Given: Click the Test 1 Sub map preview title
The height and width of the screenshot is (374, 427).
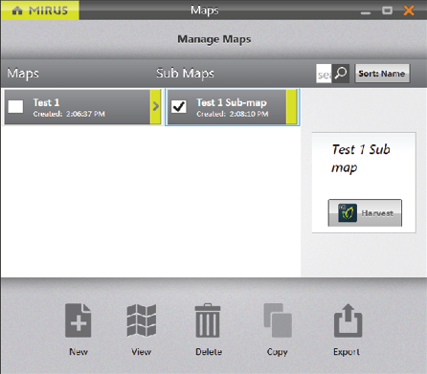Looking at the screenshot, I should pos(361,158).
